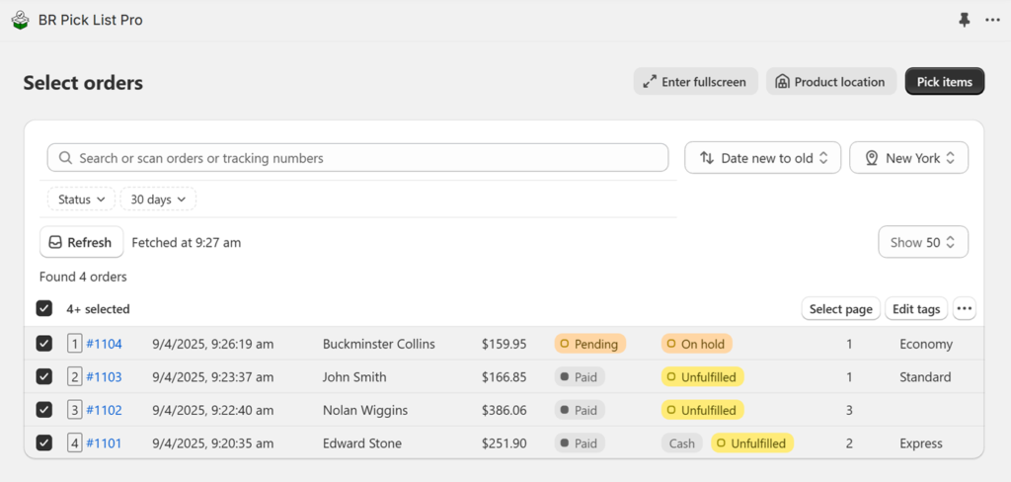Click the Pick items button
This screenshot has height=482, width=1011.
[945, 82]
